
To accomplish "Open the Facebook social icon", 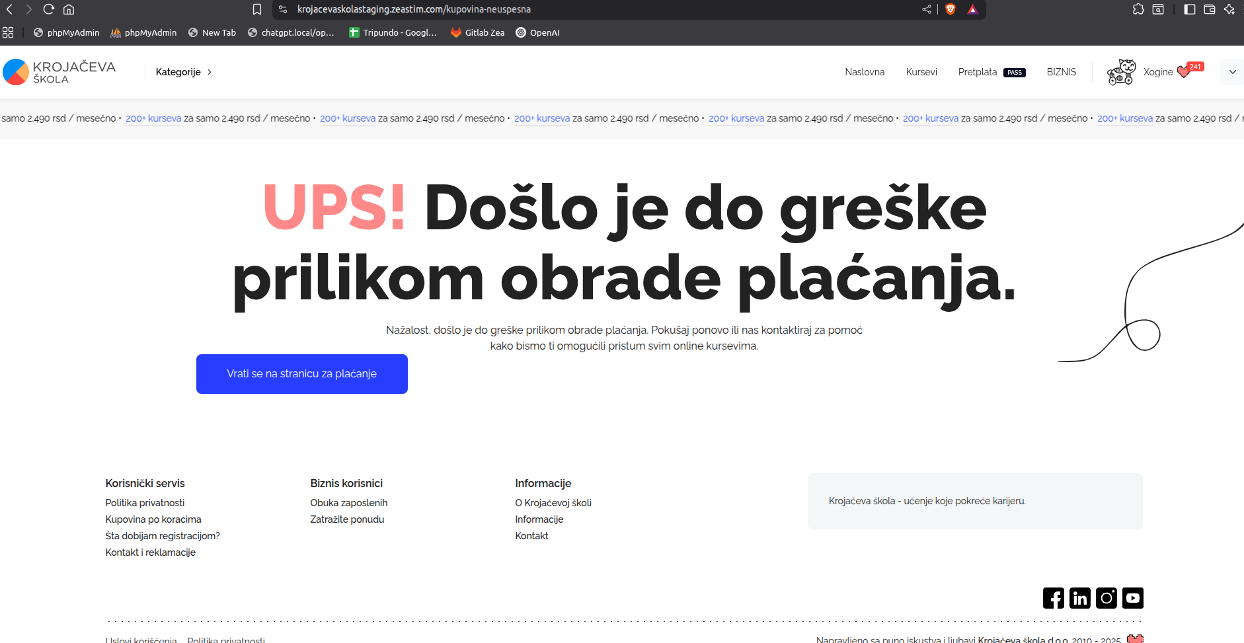I will point(1053,598).
